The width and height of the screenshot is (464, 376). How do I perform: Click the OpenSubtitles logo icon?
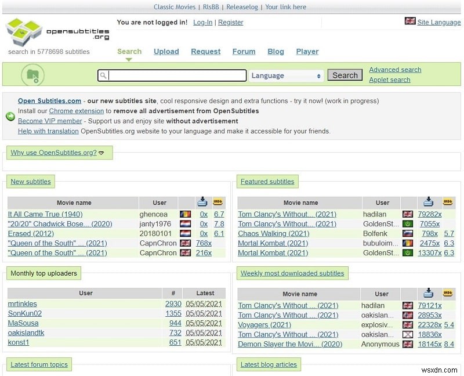coord(23,31)
